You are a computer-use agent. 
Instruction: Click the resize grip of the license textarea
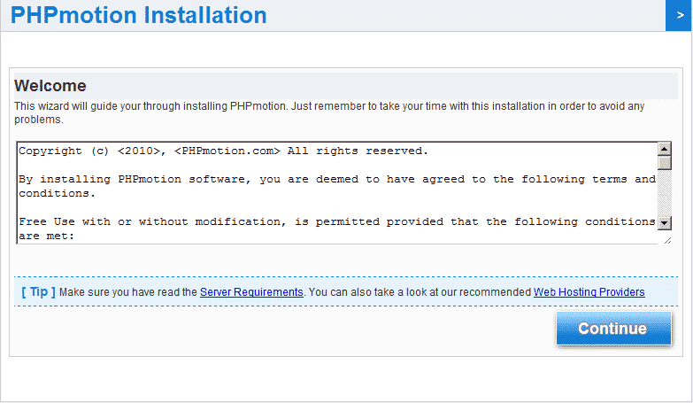pos(666,239)
